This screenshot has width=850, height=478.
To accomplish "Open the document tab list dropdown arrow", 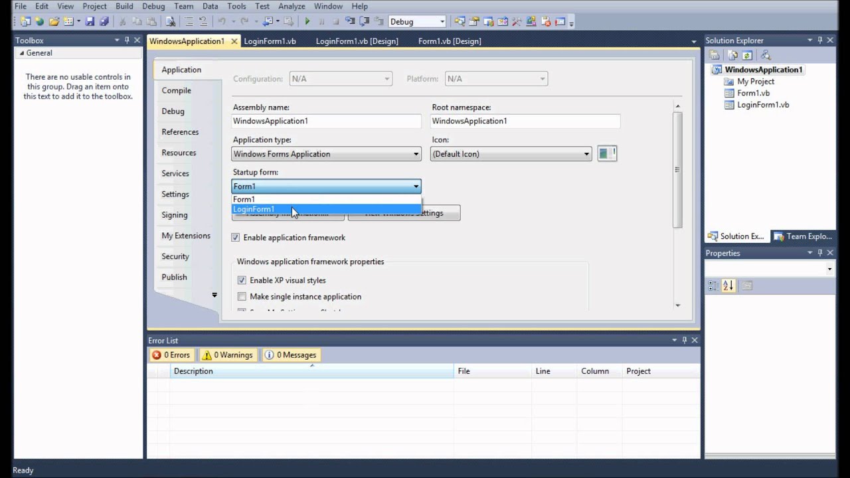I will click(x=694, y=41).
